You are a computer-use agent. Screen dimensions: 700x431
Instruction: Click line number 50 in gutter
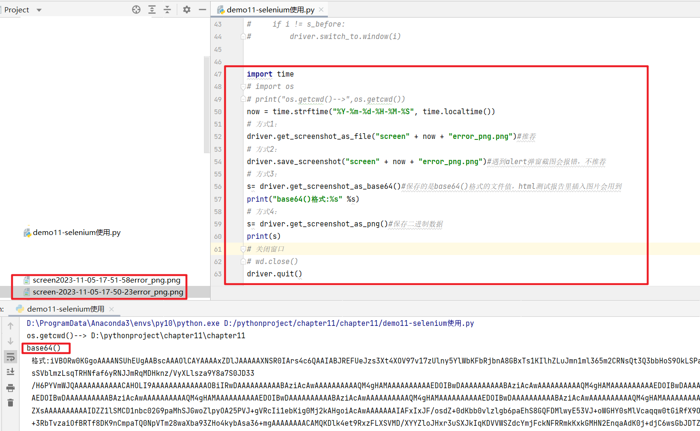click(x=218, y=112)
